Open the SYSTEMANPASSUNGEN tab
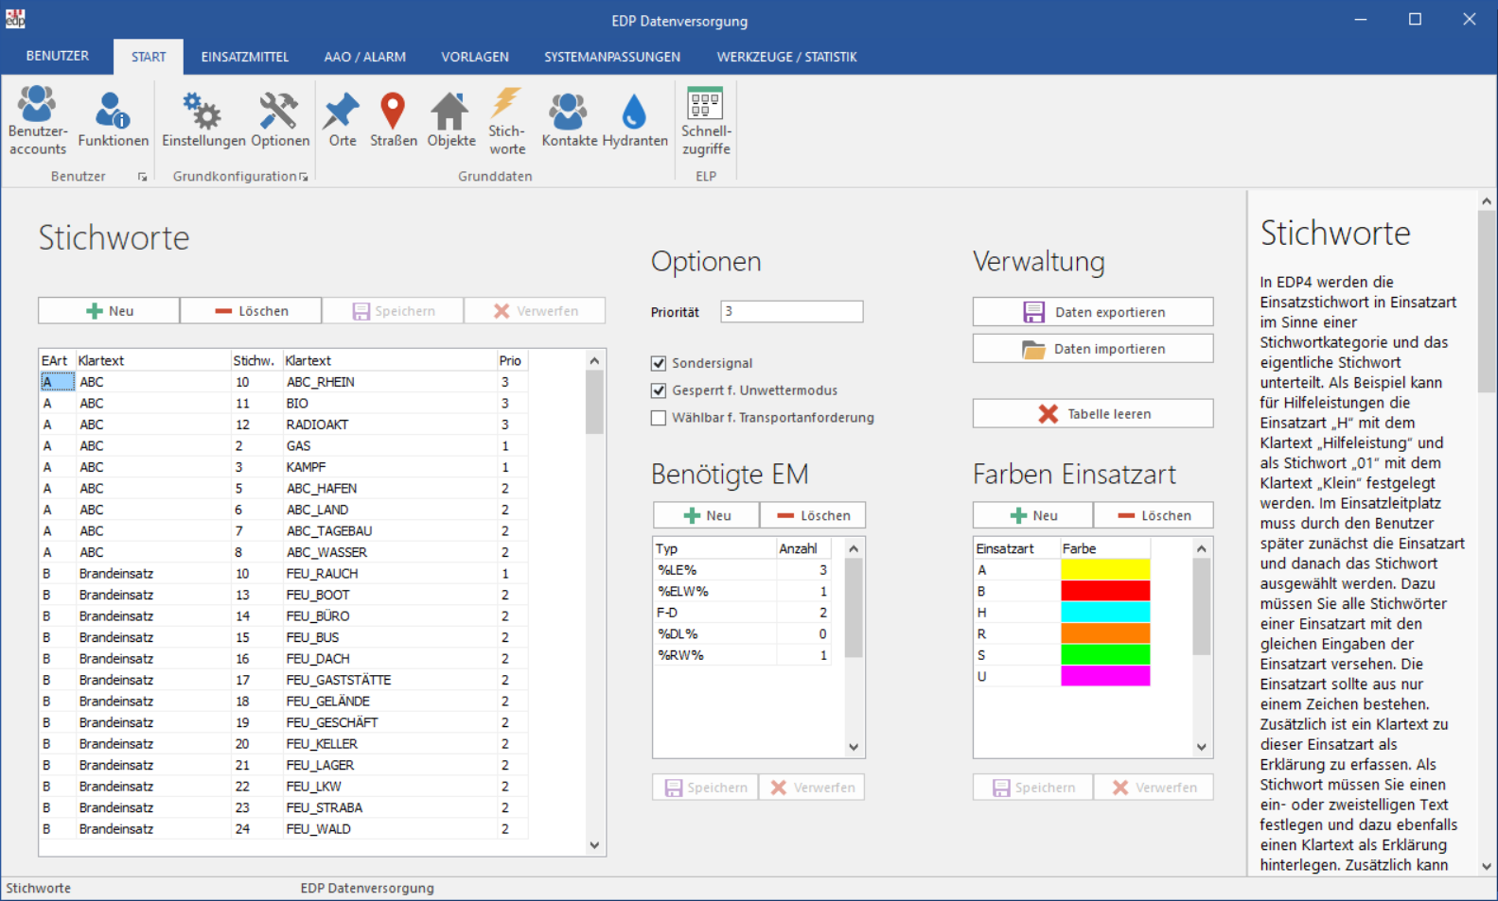This screenshot has width=1498, height=901. [612, 57]
